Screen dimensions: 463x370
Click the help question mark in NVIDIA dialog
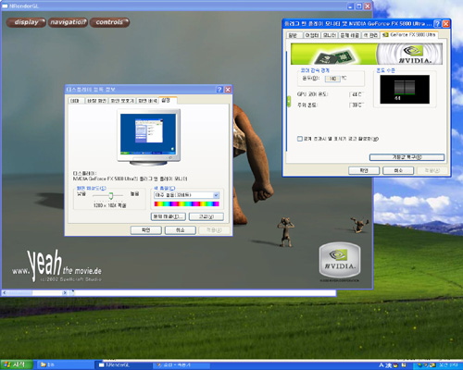point(437,24)
